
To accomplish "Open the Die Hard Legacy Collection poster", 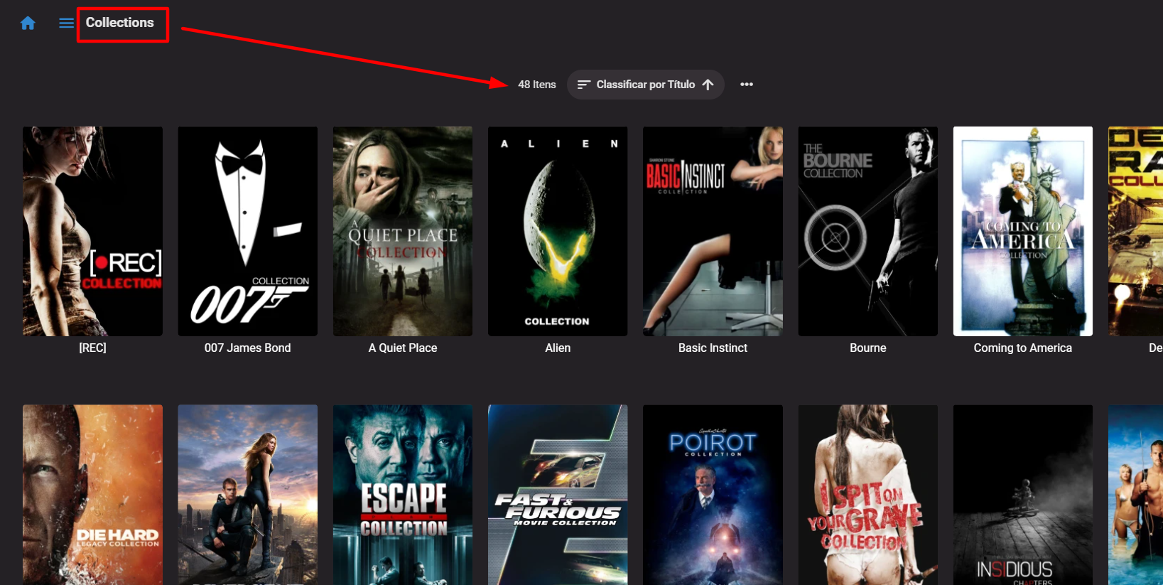I will (x=92, y=495).
